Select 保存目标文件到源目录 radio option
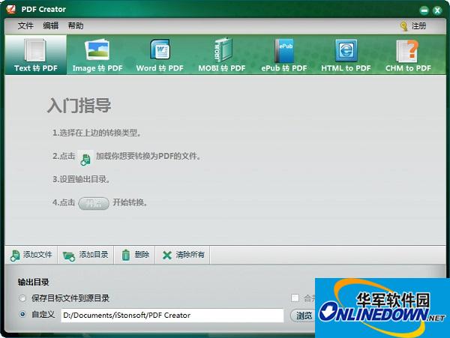450x338 pixels. (x=22, y=298)
